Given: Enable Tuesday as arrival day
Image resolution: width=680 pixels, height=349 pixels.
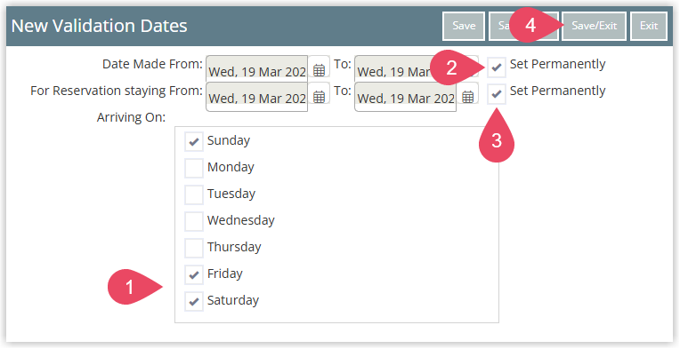Looking at the screenshot, I should tap(194, 194).
